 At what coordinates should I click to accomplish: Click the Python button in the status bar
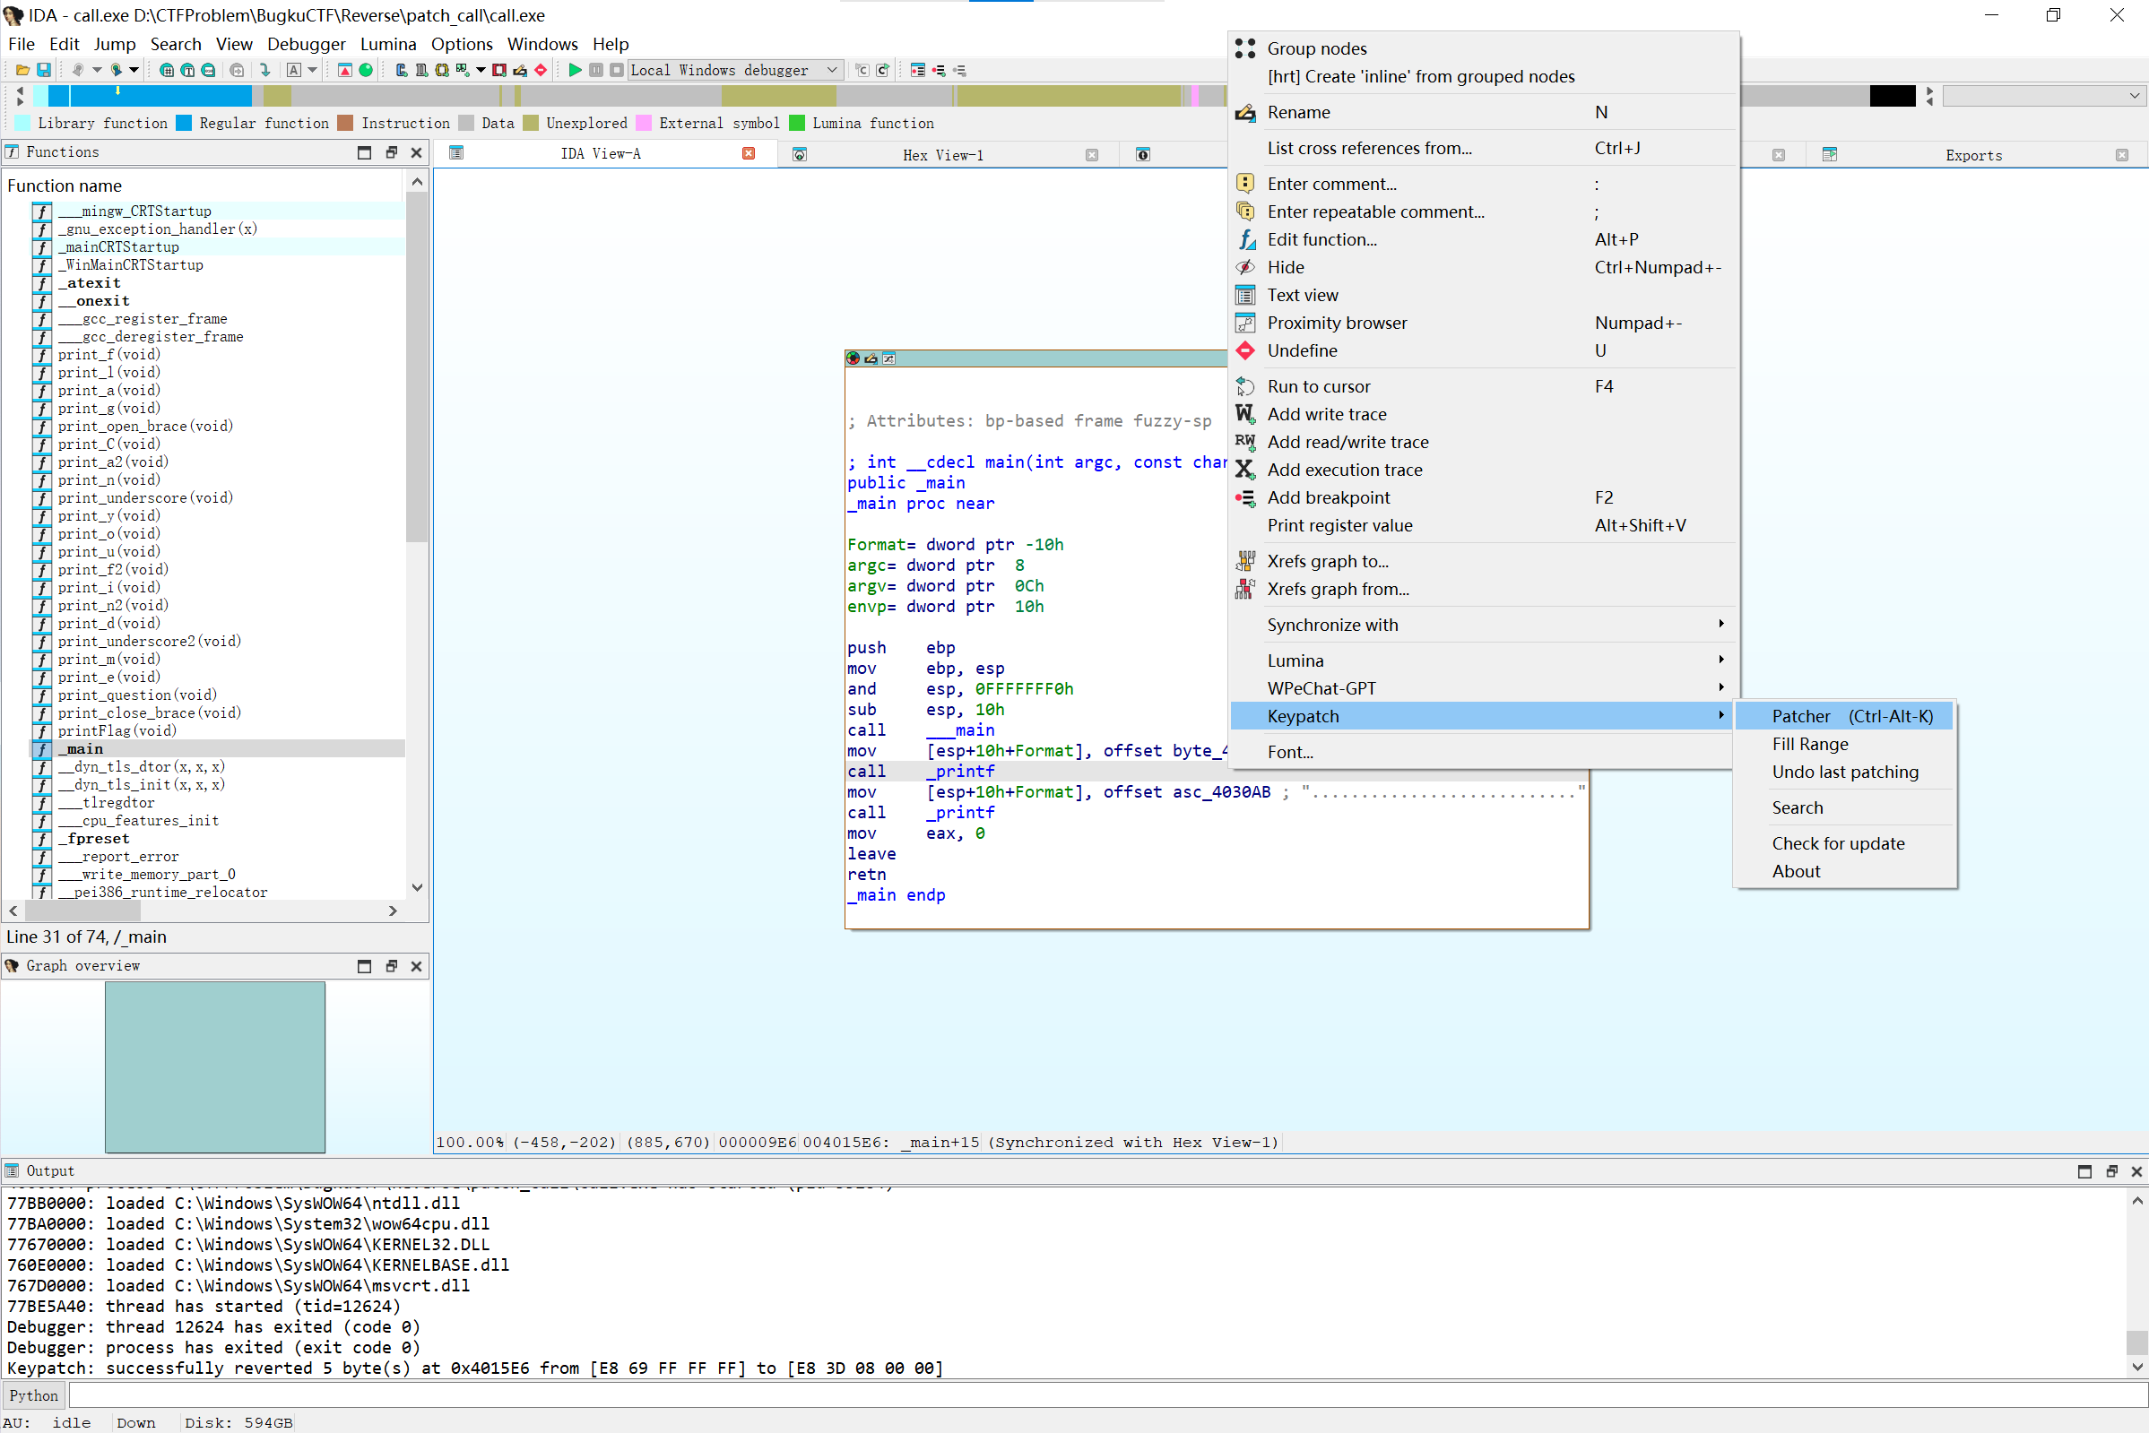pyautogui.click(x=33, y=1394)
